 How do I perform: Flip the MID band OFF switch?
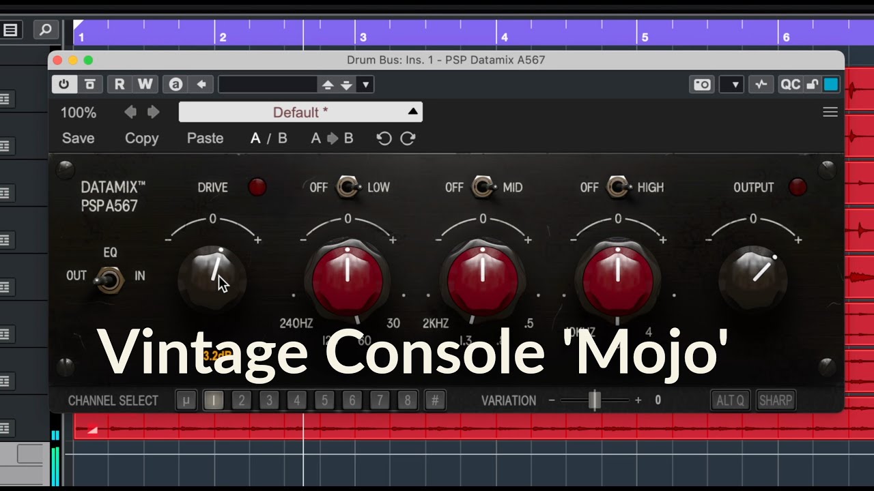click(484, 187)
